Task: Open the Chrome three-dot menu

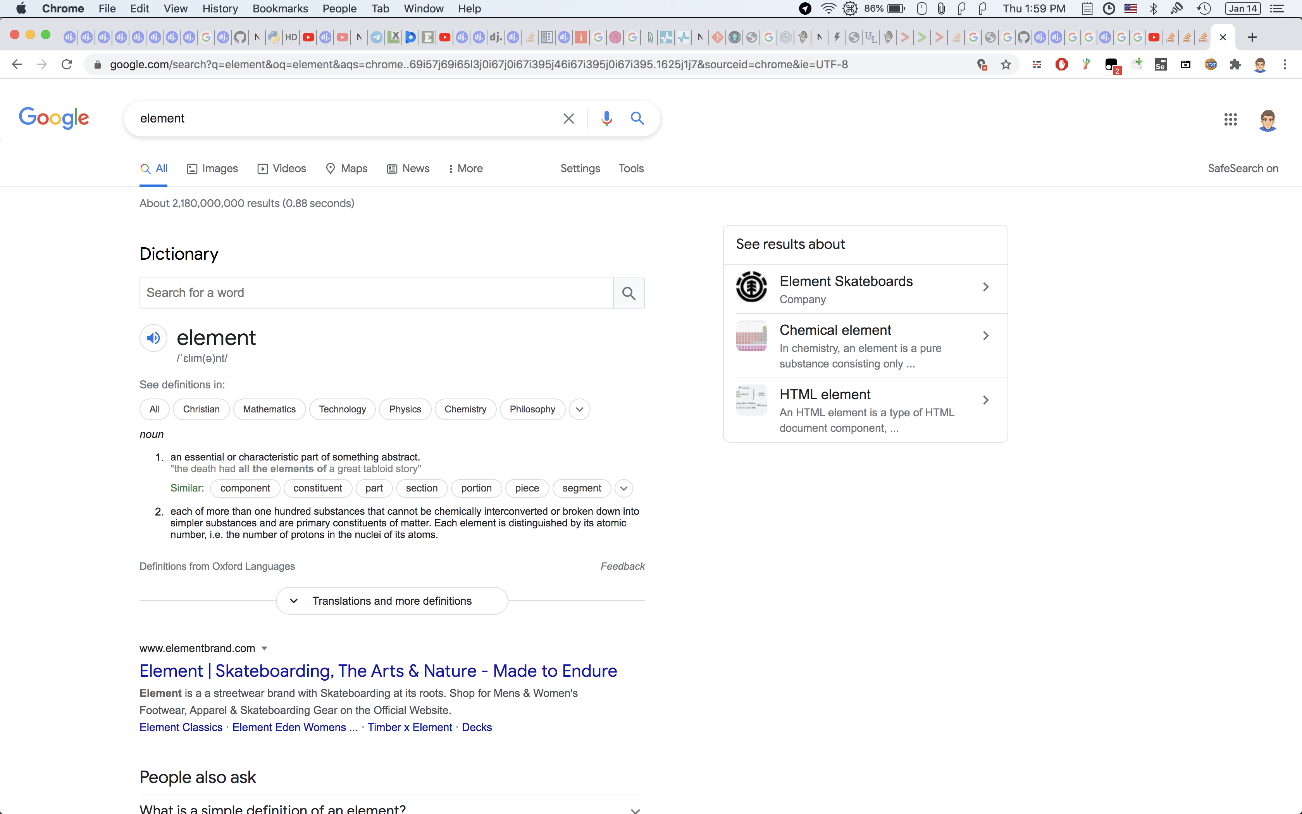Action: pos(1285,65)
